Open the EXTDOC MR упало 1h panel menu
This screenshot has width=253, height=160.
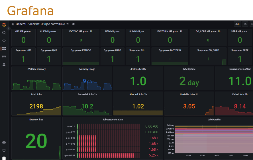(x=81, y=31)
